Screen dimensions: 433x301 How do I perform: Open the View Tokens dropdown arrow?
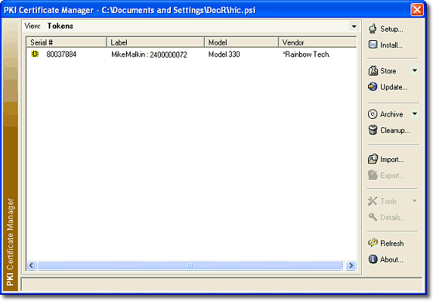click(x=354, y=26)
